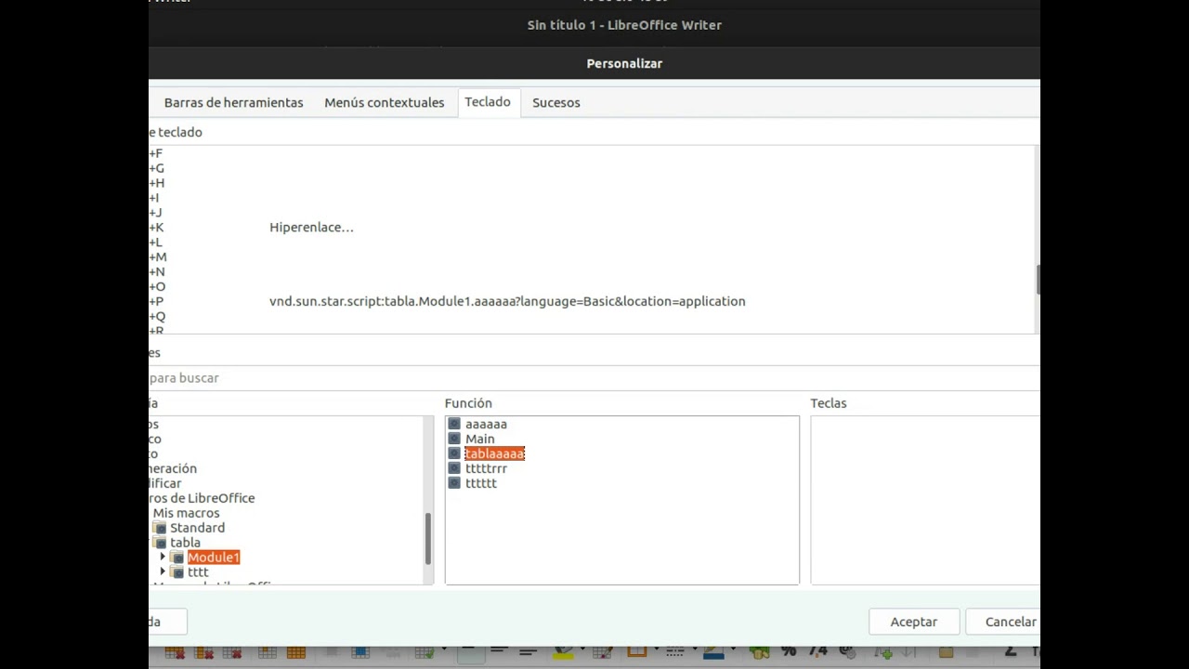The image size is (1189, 669).
Task: Select the 'dificar' category row
Action: click(165, 483)
